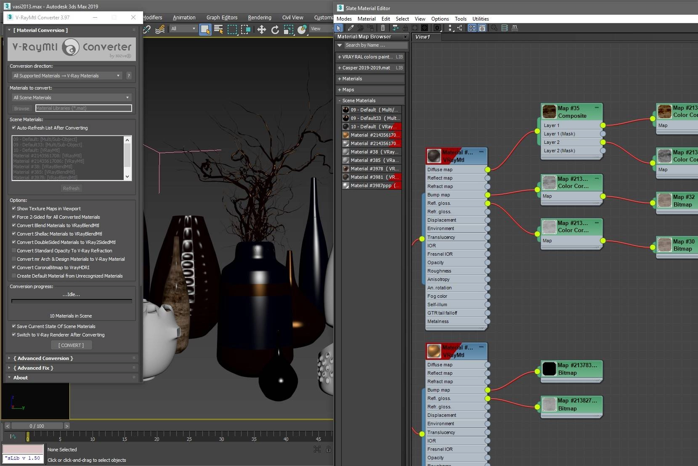Enable Convert Standard Opacity To V-Ray Refraction
The width and height of the screenshot is (698, 466).
14,250
